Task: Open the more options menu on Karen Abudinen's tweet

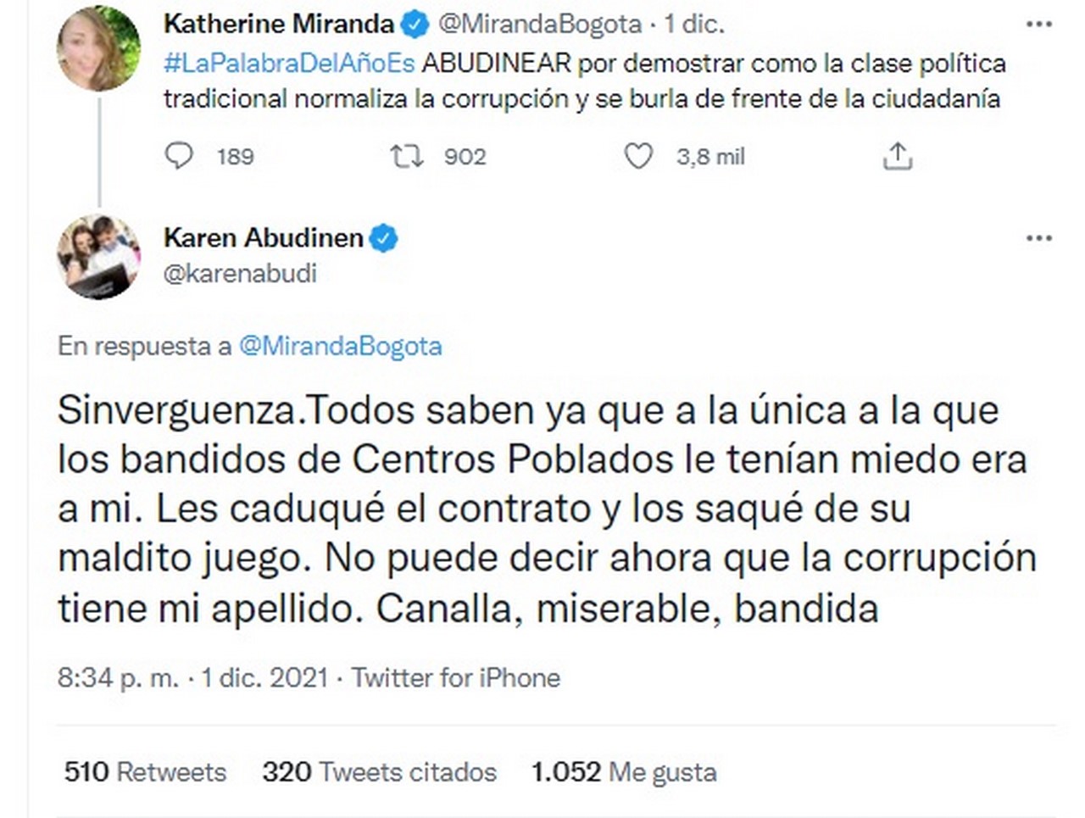Action: pyautogui.click(x=1038, y=238)
